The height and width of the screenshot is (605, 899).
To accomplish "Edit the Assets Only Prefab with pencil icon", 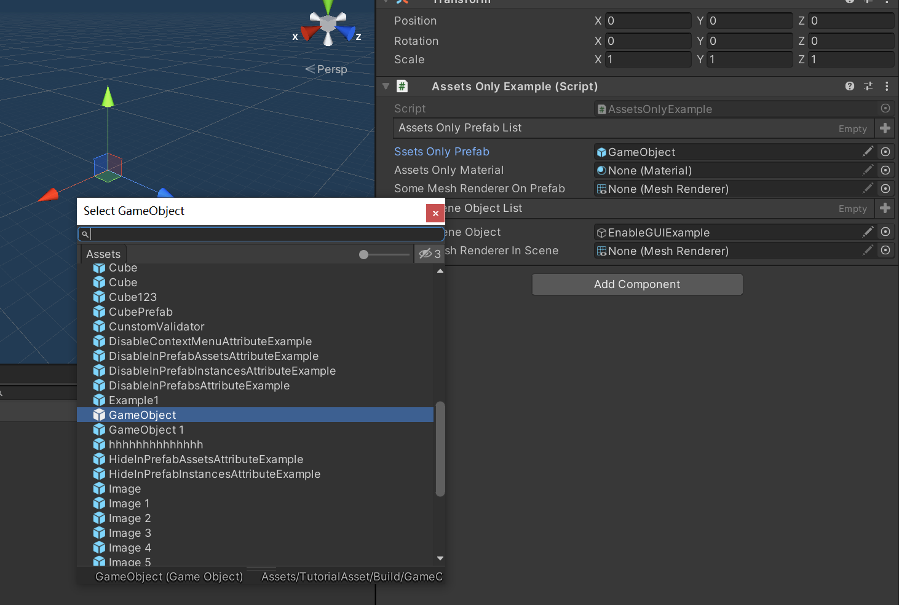I will tap(868, 152).
